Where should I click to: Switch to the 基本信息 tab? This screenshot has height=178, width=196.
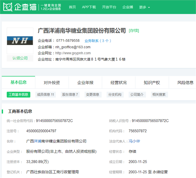[x=18, y=82]
